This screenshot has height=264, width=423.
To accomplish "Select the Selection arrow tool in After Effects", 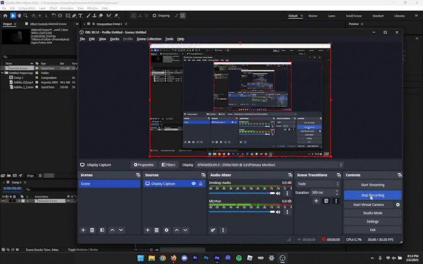I will coord(13,16).
